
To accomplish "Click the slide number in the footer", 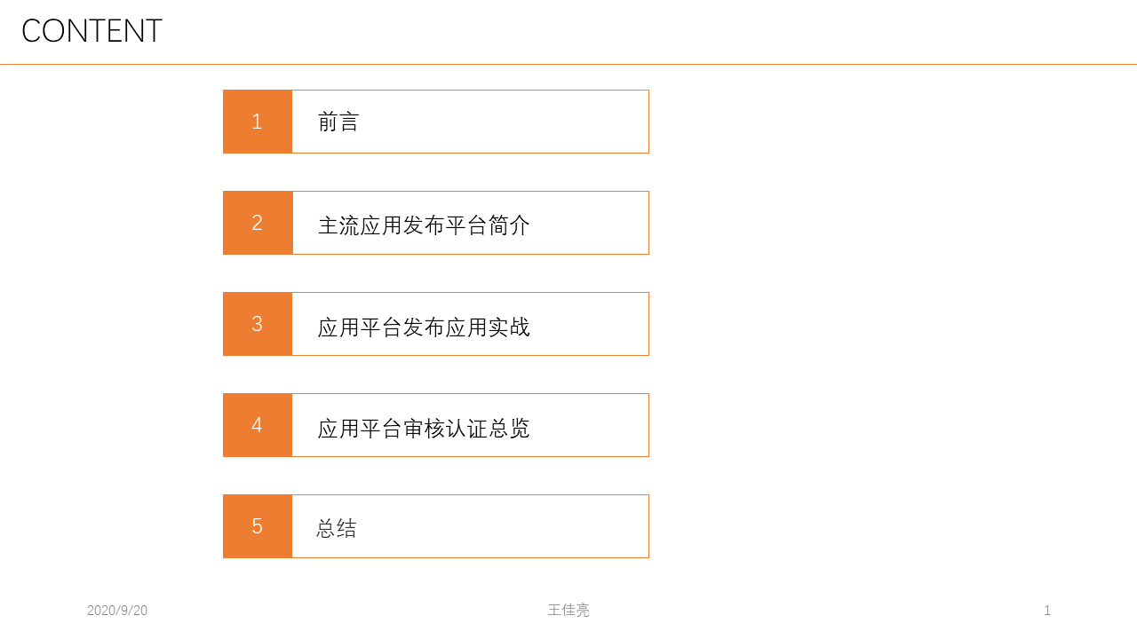I will point(1047,611).
